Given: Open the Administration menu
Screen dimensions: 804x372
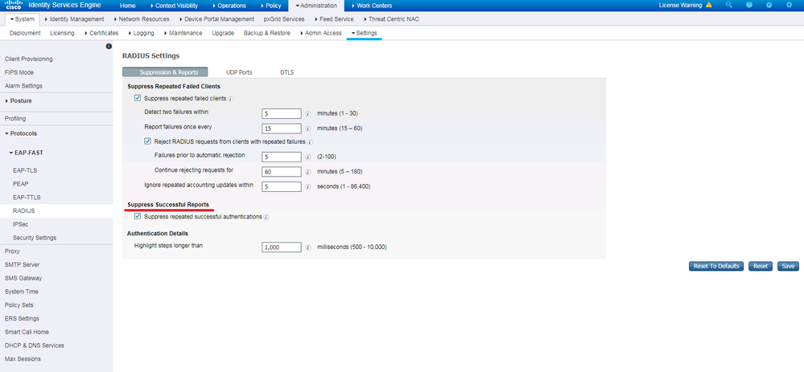Looking at the screenshot, I should 316,6.
